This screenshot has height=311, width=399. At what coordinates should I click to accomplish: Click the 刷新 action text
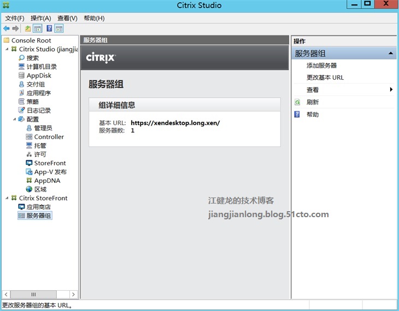[x=313, y=102]
